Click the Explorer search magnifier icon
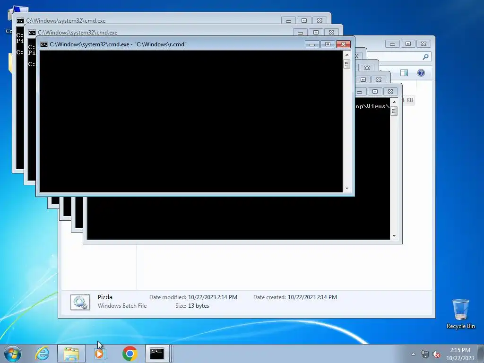Image resolution: width=484 pixels, height=363 pixels. point(425,57)
